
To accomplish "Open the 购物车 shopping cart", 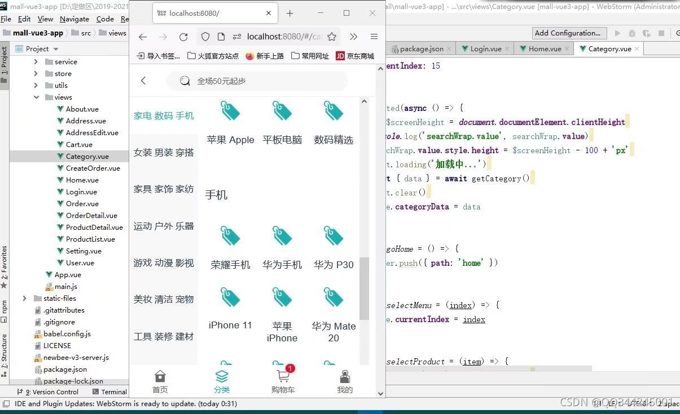I will [x=283, y=381].
